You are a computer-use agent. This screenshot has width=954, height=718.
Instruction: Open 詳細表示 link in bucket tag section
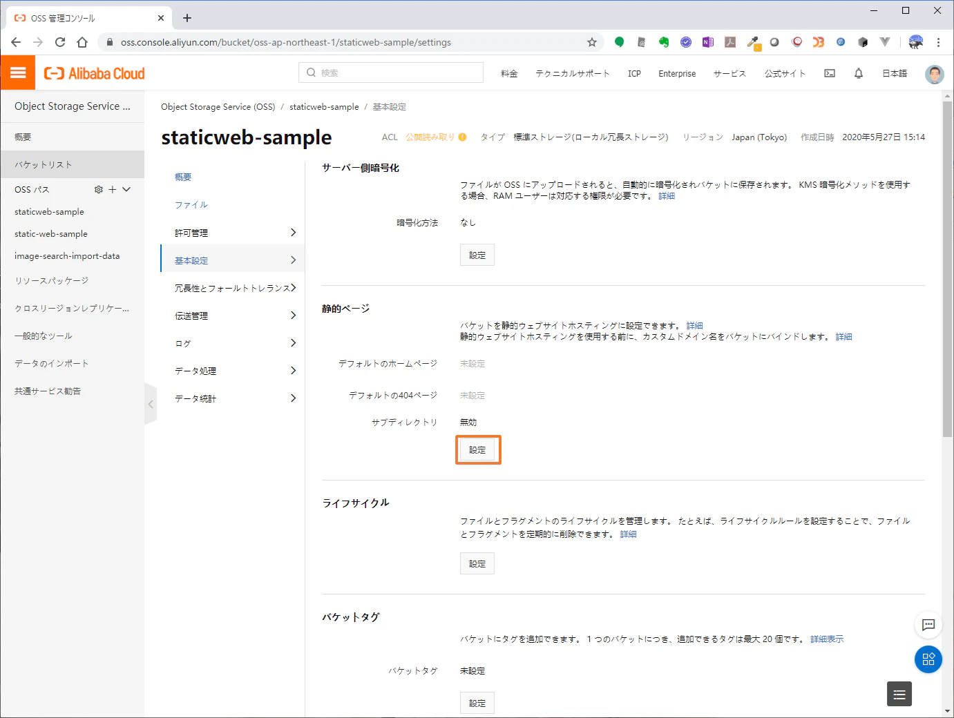pyautogui.click(x=827, y=639)
